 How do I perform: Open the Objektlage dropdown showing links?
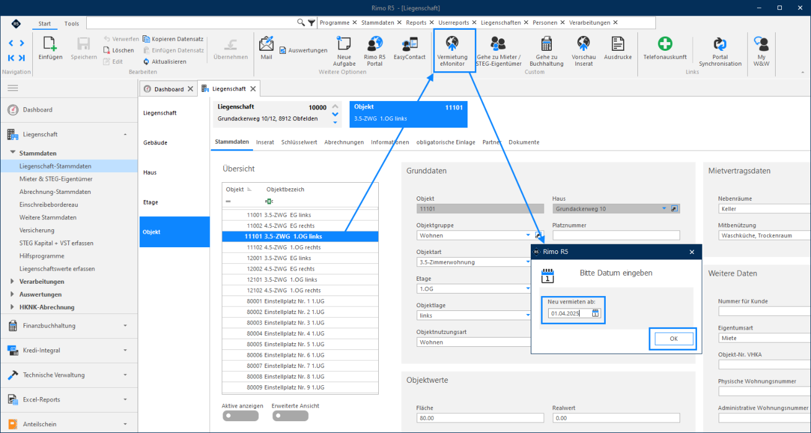[528, 315]
